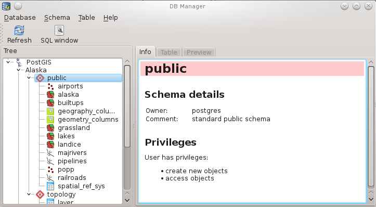Click the 'postgres' owner value

206,111
